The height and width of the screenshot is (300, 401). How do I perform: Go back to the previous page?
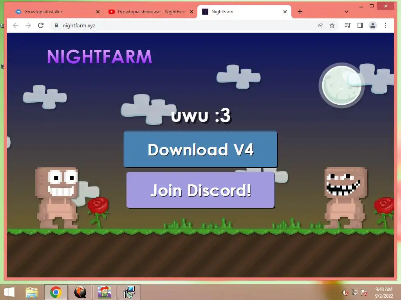click(16, 25)
